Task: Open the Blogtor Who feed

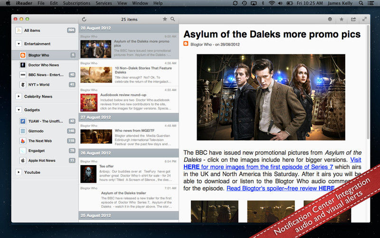Action: click(x=38, y=55)
